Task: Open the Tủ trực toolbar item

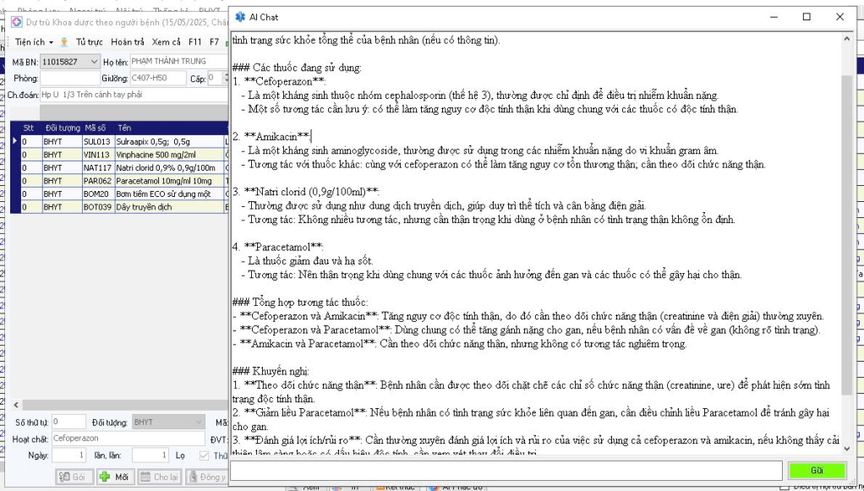Action: tap(90, 42)
